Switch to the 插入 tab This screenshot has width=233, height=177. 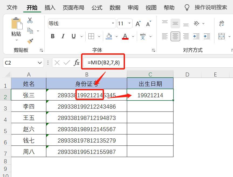tap(50, 8)
